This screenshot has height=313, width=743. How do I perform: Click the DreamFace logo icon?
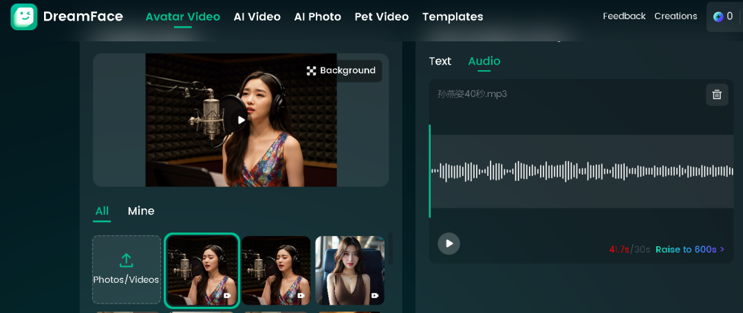[24, 17]
